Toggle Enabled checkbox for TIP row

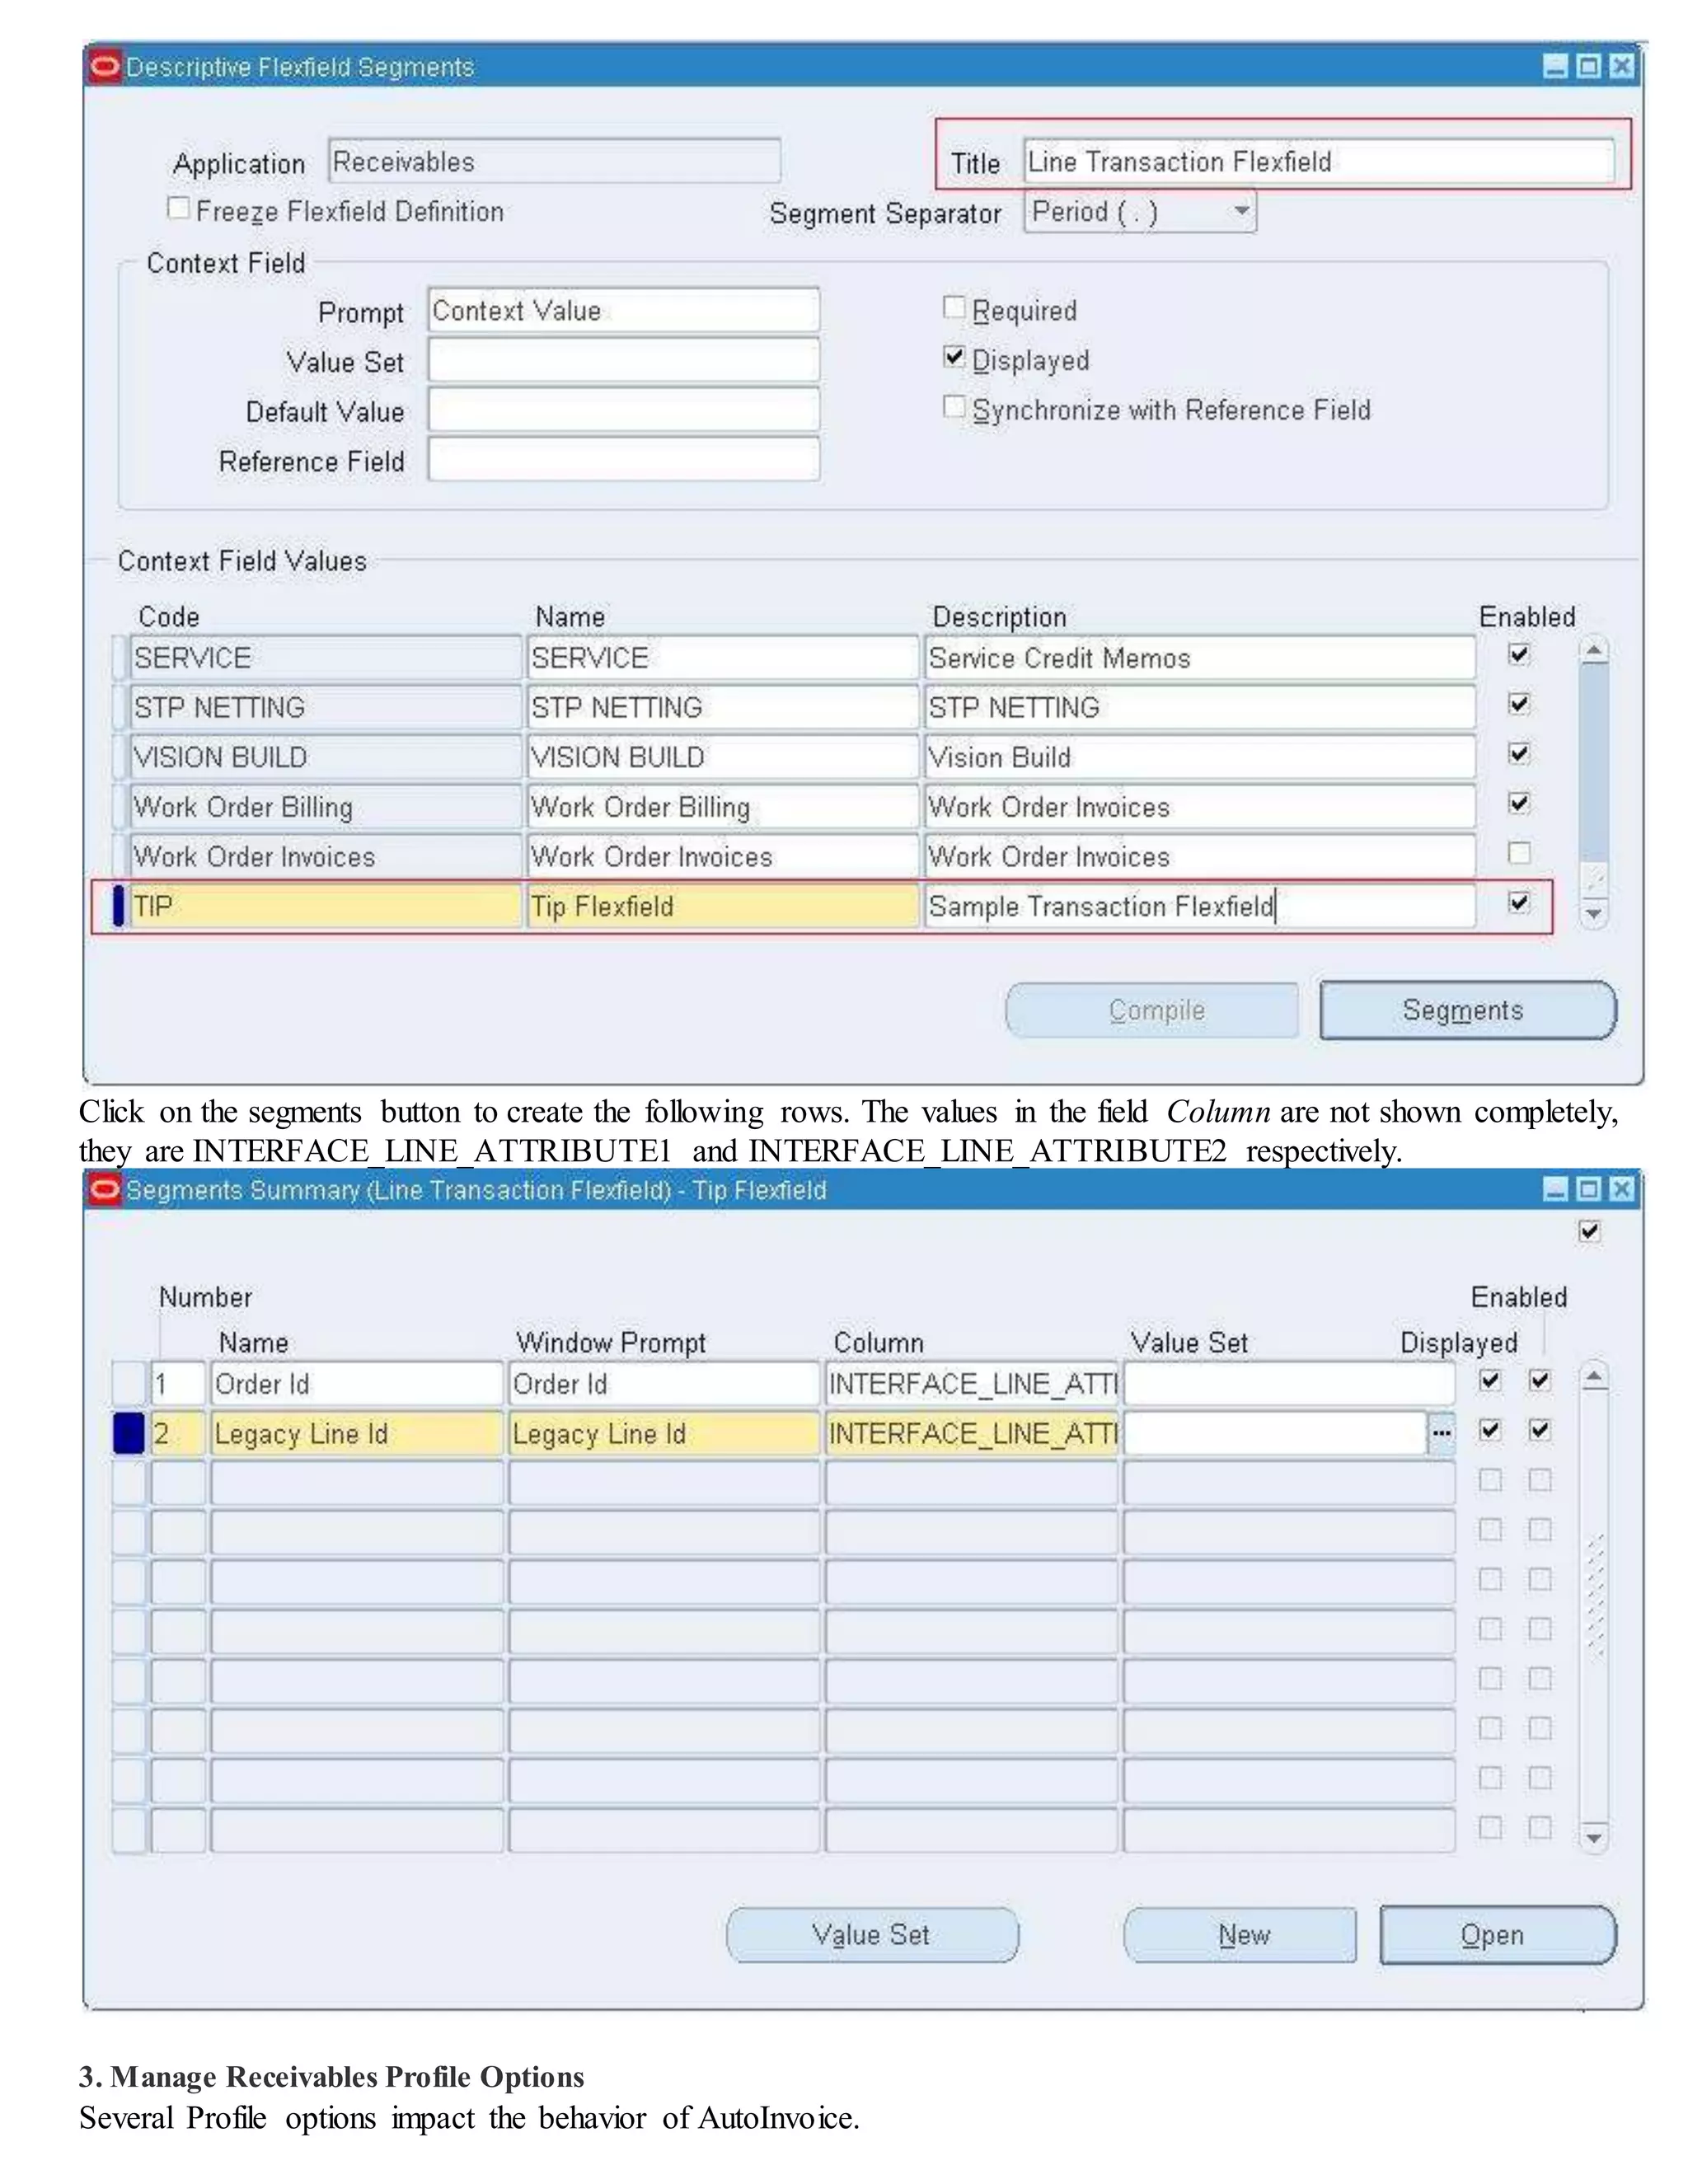click(1518, 903)
